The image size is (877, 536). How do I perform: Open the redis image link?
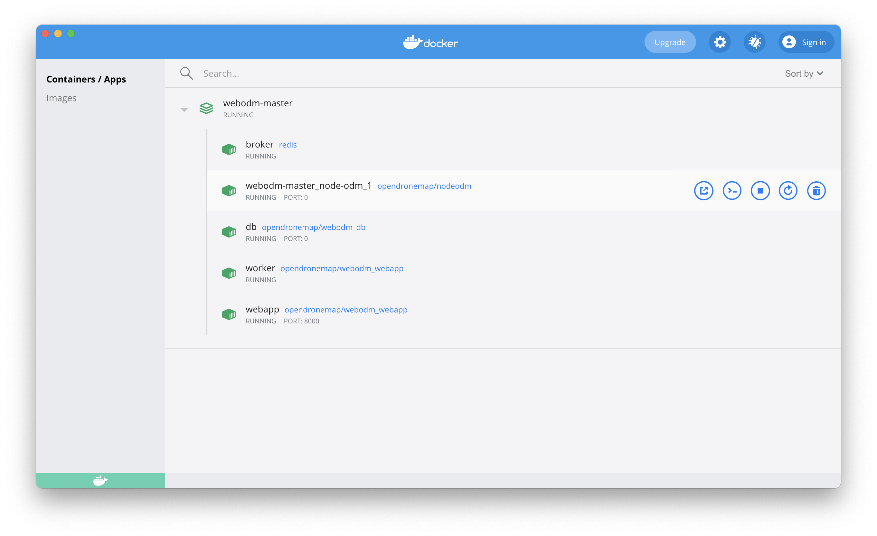(x=288, y=145)
